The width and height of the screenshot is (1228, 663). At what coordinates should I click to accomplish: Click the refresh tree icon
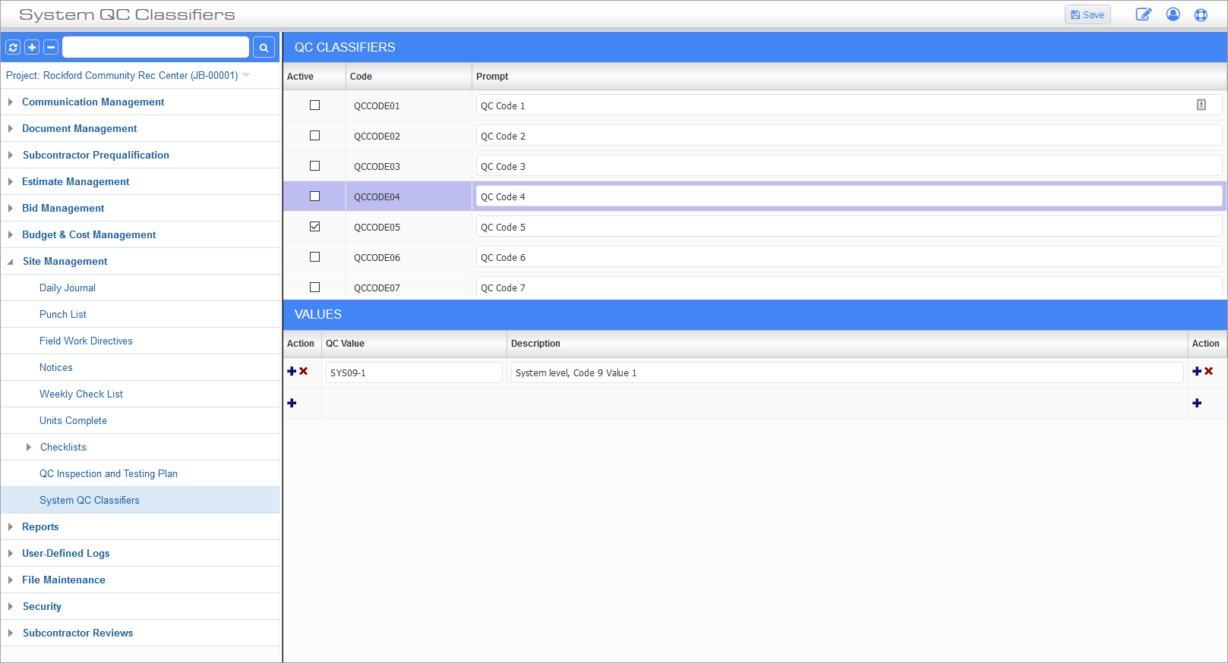[x=13, y=47]
